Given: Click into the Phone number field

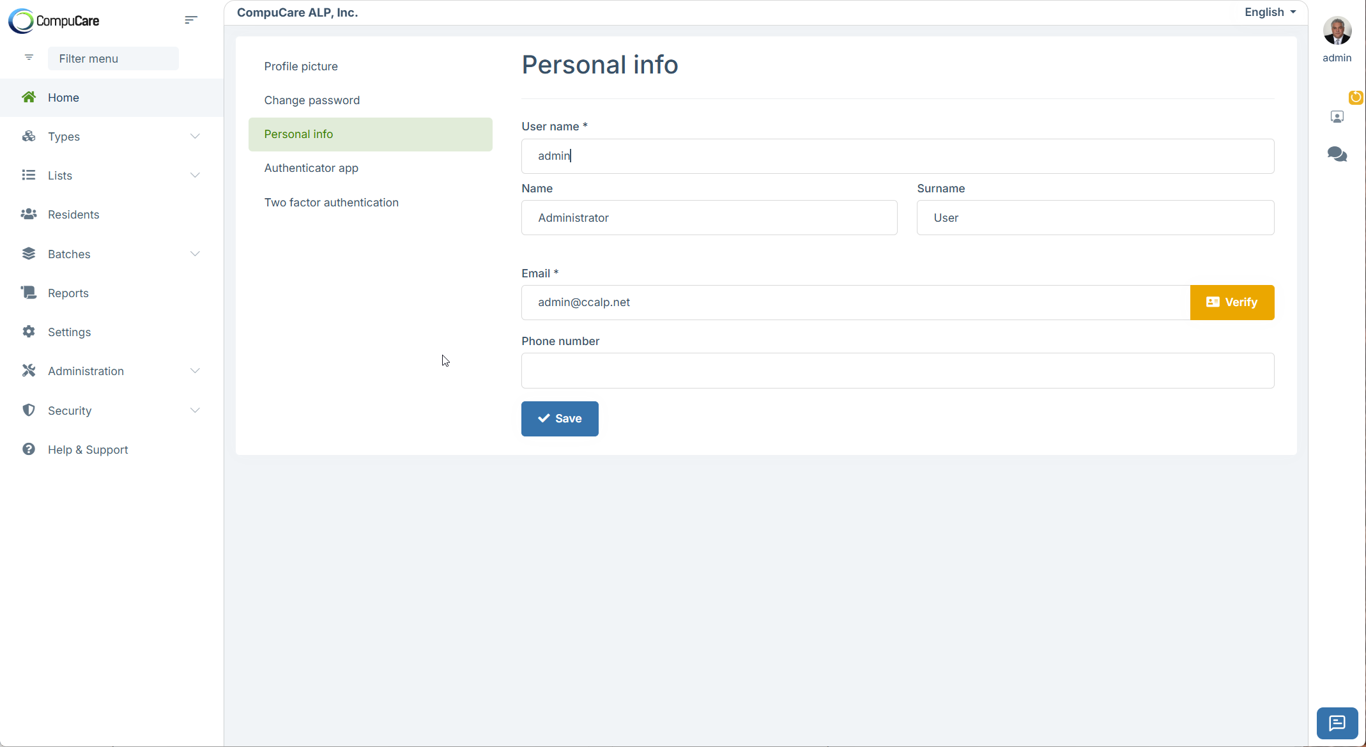Looking at the screenshot, I should point(897,371).
